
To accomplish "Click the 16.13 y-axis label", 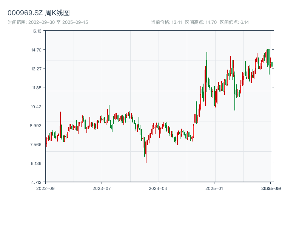I will click(37, 31).
